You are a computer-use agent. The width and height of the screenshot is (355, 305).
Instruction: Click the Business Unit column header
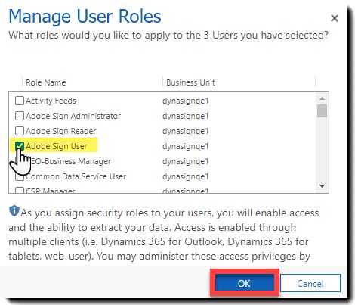190,82
